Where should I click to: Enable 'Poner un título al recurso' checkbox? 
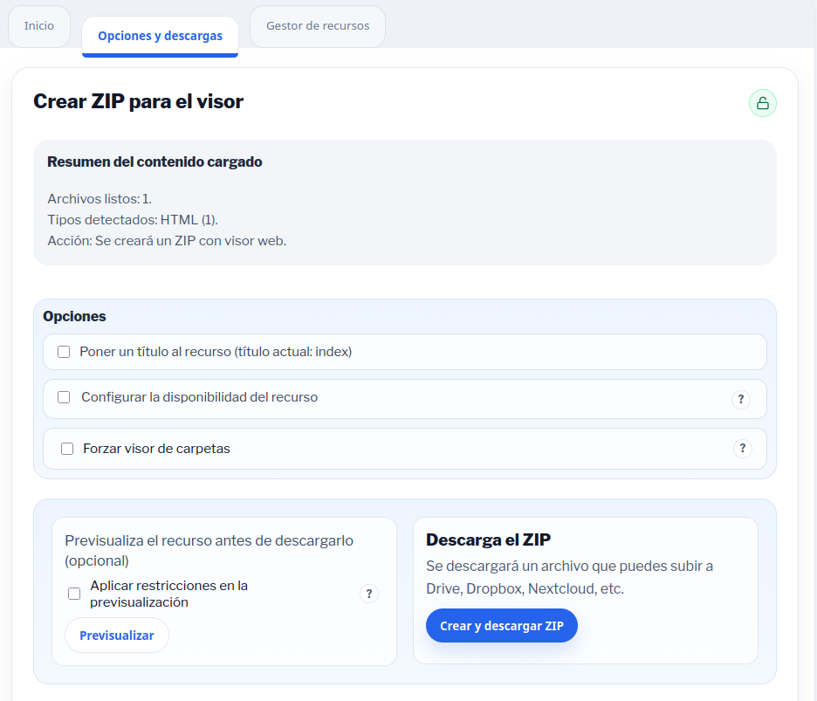[x=64, y=352]
